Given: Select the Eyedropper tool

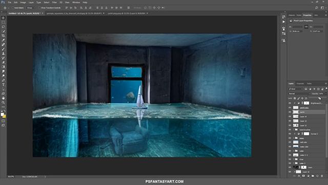Looking at the screenshot, I should (3, 40).
